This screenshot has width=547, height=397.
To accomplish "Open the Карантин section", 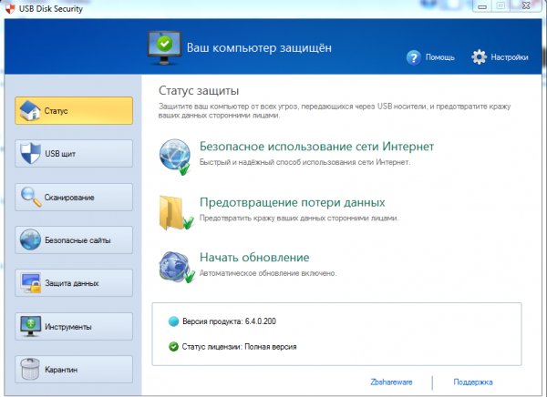I will pos(74,370).
